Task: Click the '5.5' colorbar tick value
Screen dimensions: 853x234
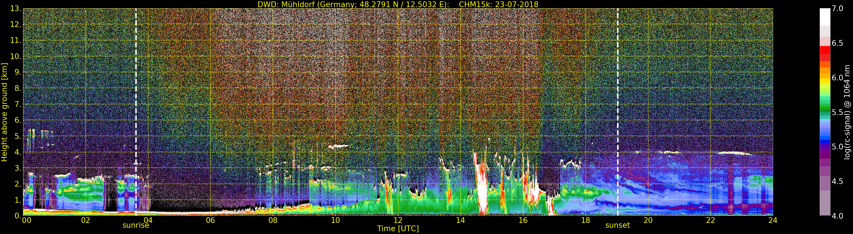Action: tap(838, 112)
